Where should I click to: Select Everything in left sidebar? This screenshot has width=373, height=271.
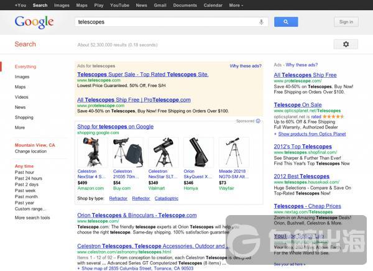click(25, 67)
